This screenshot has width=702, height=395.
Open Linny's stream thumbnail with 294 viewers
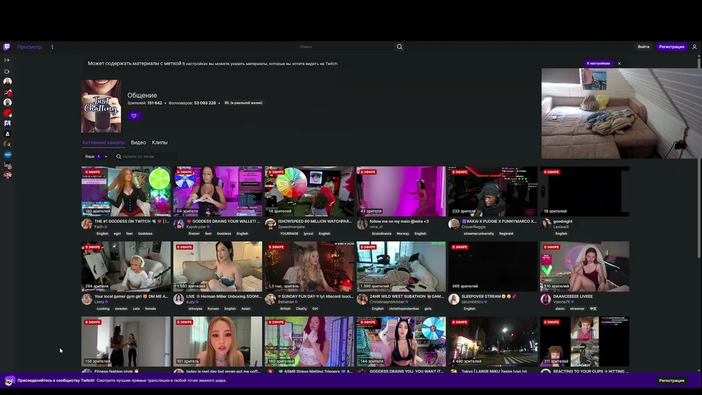[x=126, y=267]
